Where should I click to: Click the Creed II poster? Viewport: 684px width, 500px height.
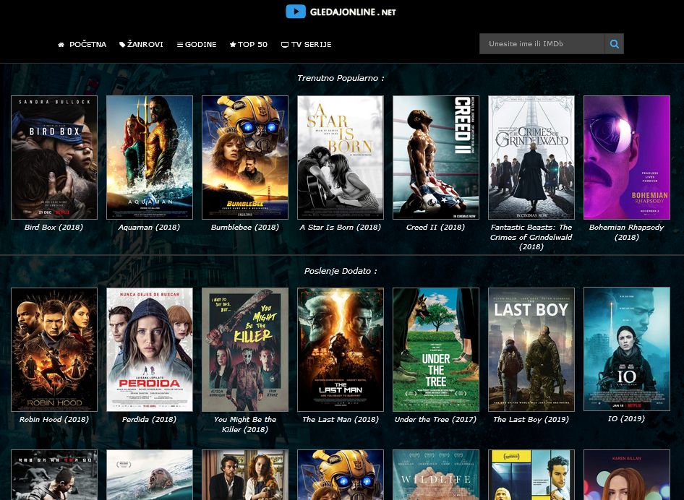tap(435, 157)
